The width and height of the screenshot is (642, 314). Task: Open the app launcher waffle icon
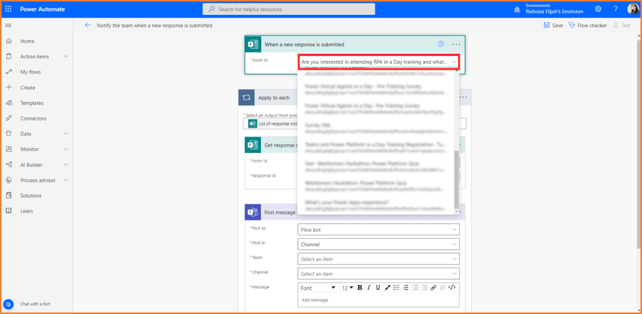[x=8, y=9]
